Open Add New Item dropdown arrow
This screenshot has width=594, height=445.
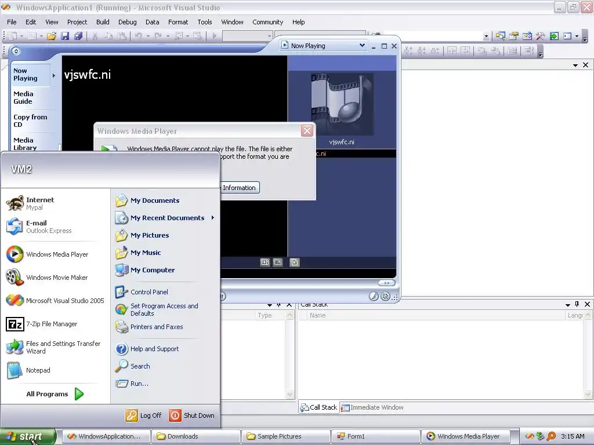coord(41,36)
